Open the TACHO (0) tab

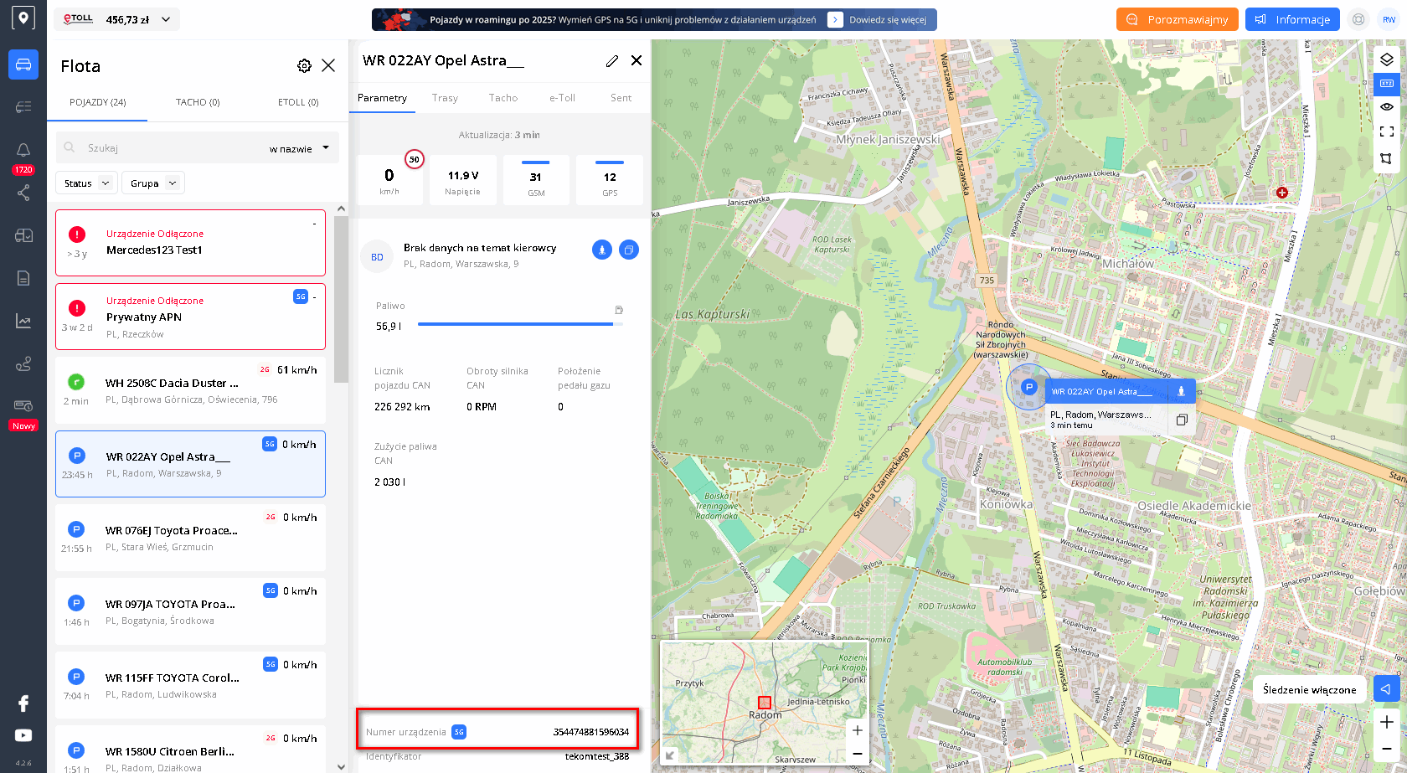(x=198, y=102)
